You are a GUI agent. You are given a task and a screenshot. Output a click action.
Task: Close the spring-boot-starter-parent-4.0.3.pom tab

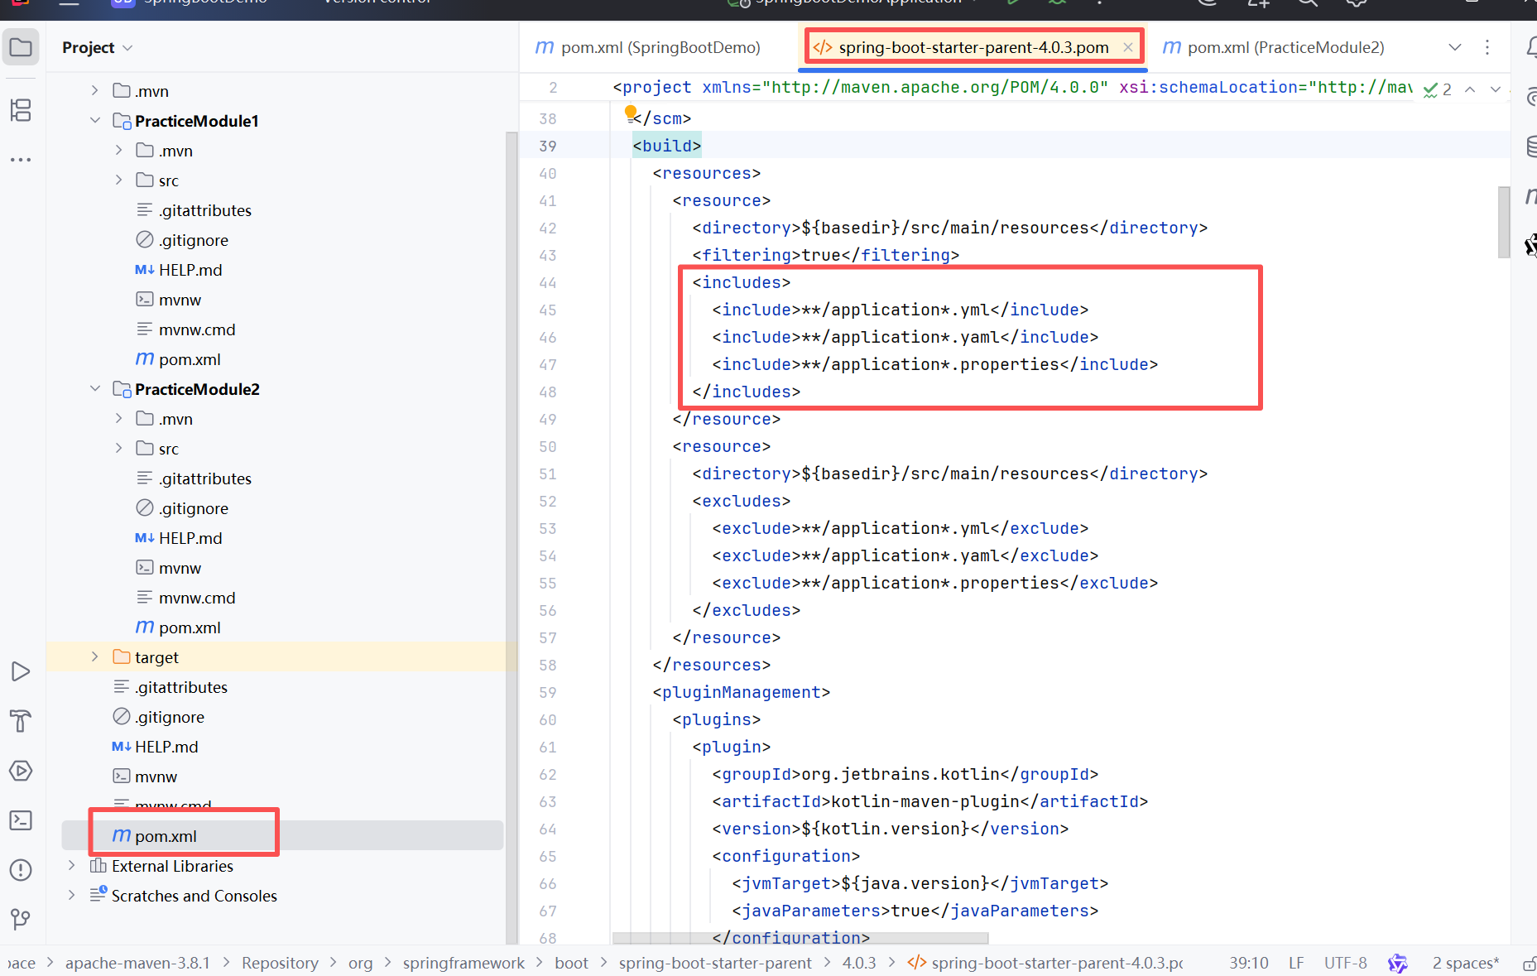pos(1127,48)
